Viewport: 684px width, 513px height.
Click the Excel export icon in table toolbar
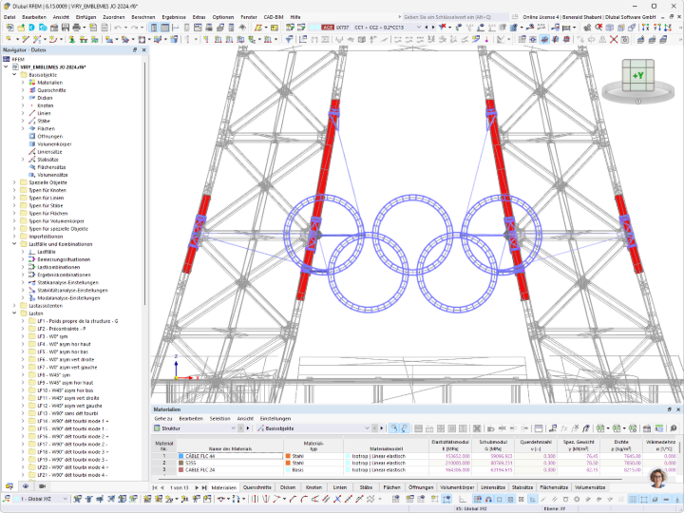pos(600,428)
